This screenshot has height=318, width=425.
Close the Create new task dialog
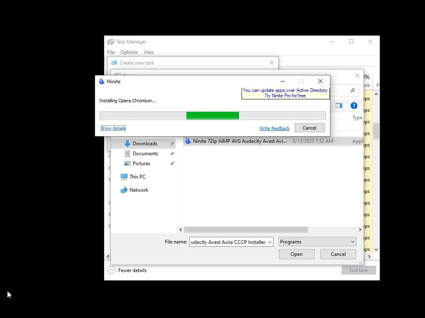[x=272, y=63]
